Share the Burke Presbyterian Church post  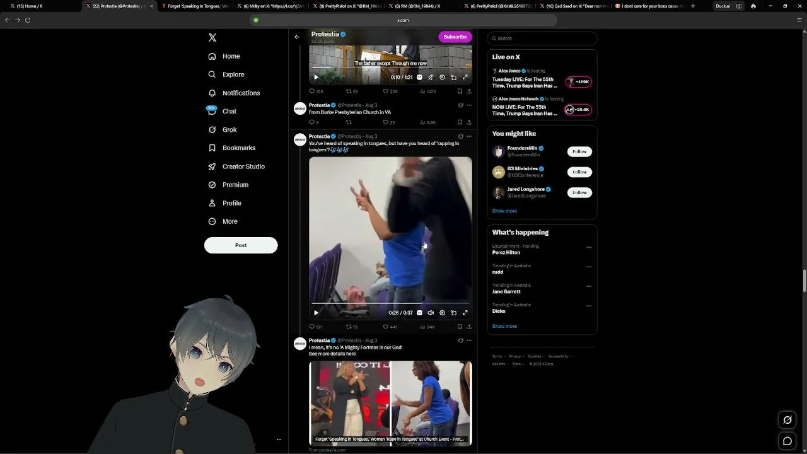(468, 122)
